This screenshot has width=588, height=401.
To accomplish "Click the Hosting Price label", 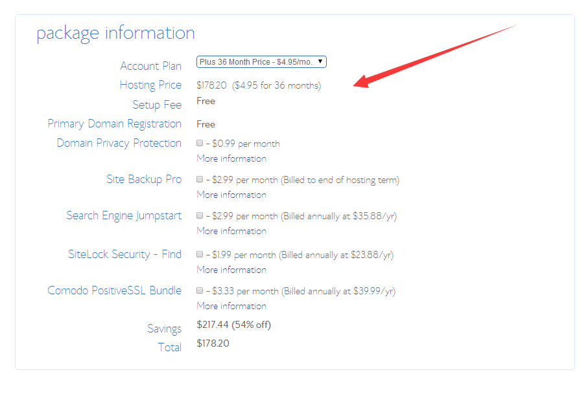I will click(150, 85).
